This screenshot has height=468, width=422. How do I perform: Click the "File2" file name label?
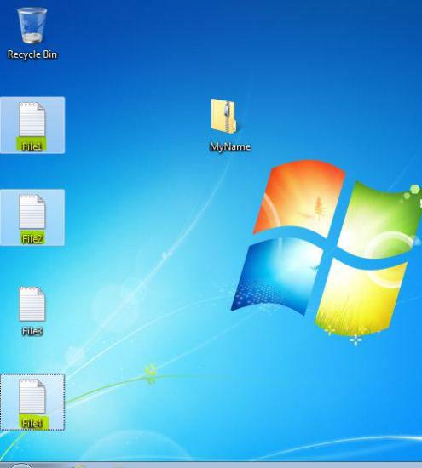tap(32, 239)
